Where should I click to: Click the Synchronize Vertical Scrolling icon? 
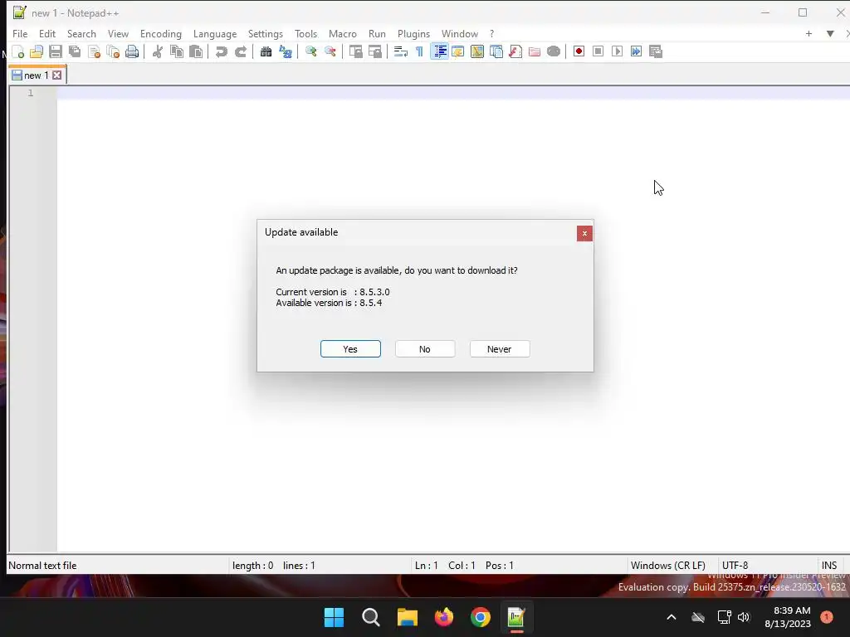point(355,51)
